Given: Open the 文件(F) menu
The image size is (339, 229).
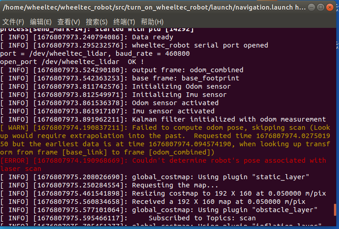Looking at the screenshot, I should pos(13,22).
